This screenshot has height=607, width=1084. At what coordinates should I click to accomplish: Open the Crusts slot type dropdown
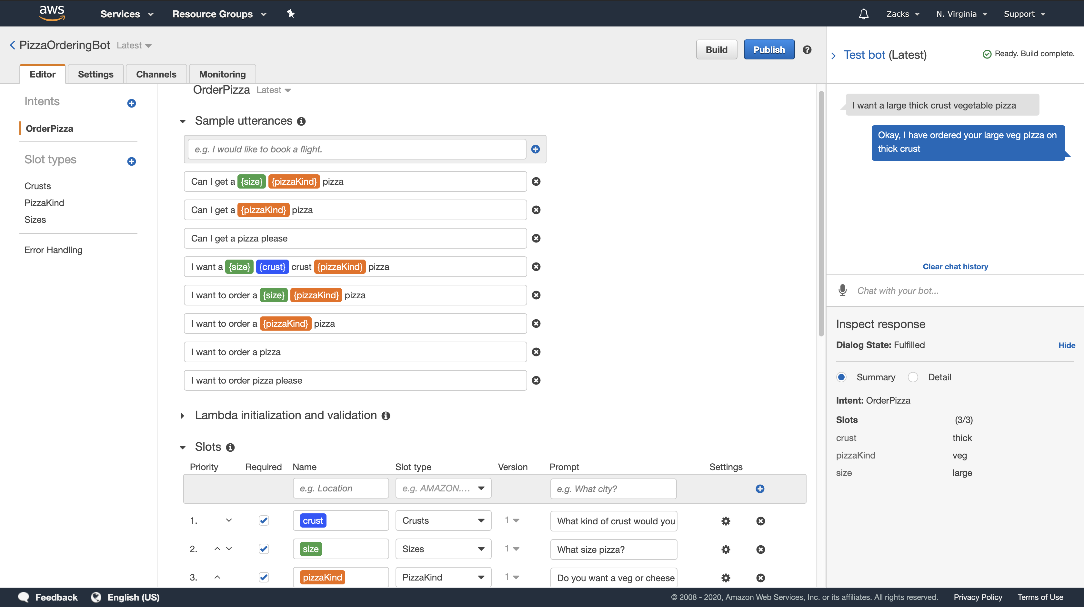point(443,521)
